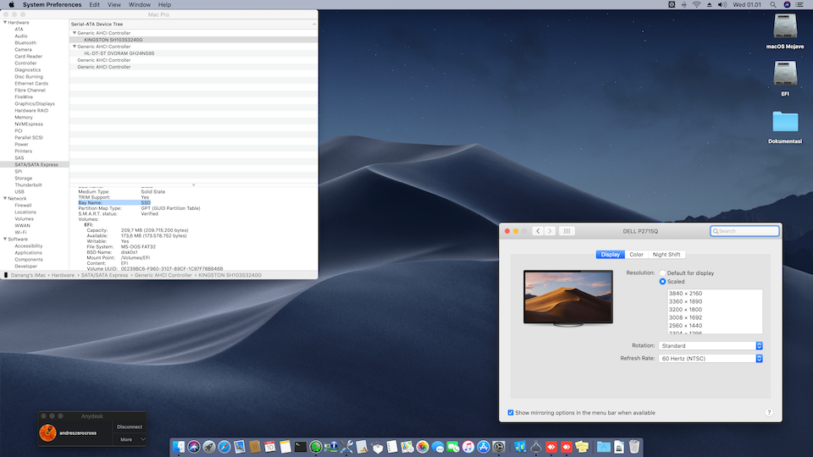Select the Scaled resolution option
Image resolution: width=813 pixels, height=457 pixels.
pyautogui.click(x=663, y=281)
